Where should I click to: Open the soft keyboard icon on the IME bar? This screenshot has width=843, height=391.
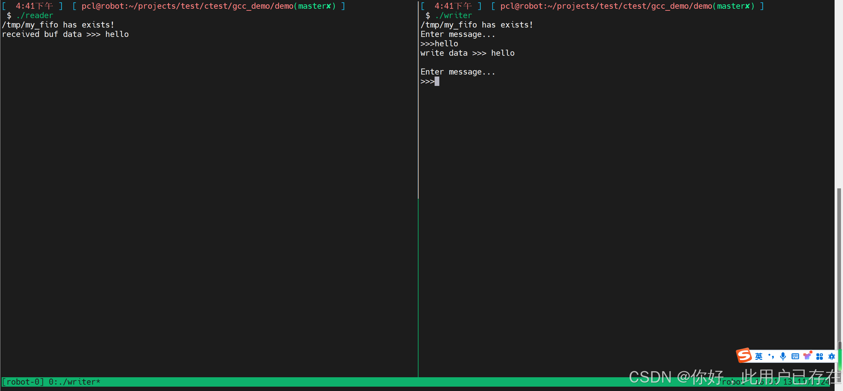pyautogui.click(x=795, y=356)
